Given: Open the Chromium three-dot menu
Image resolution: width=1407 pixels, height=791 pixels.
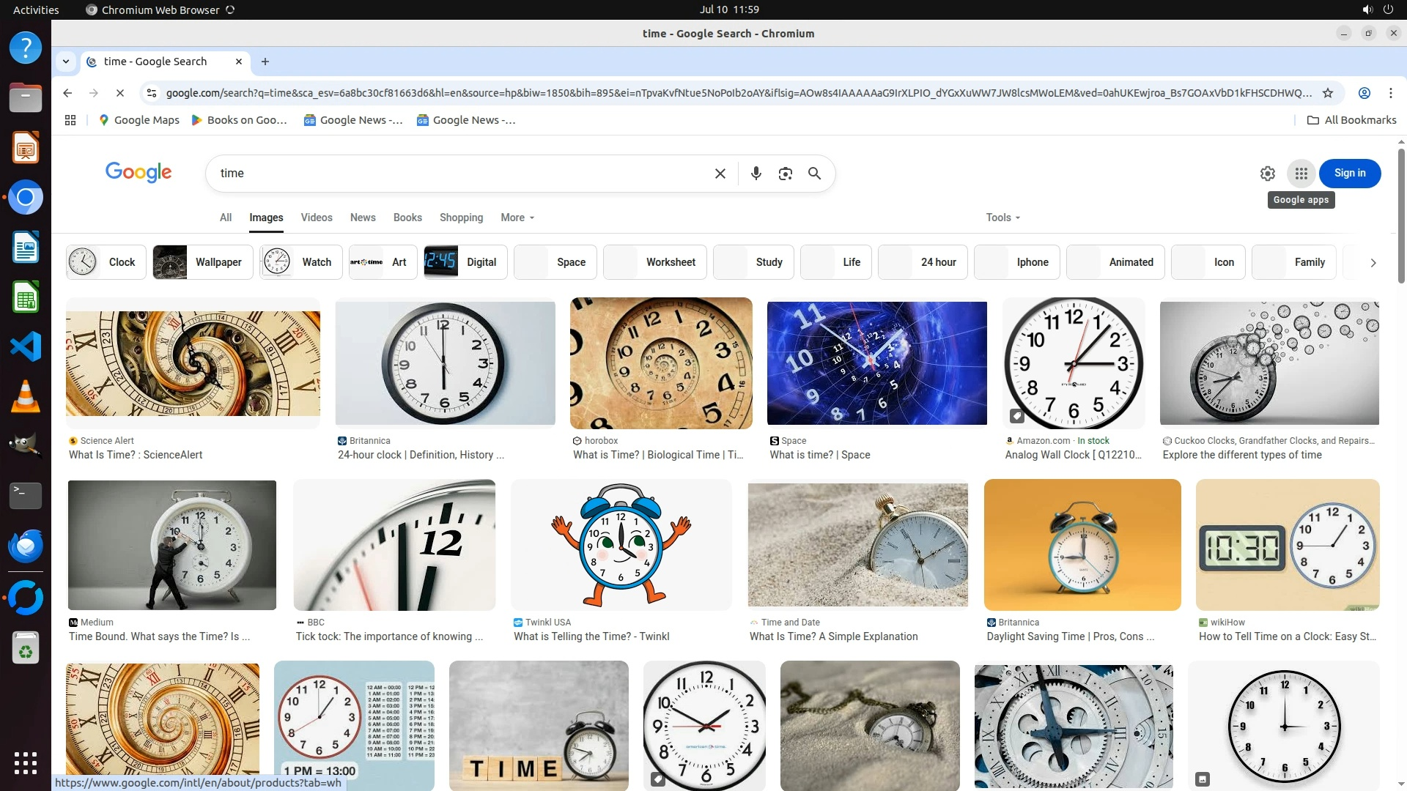Looking at the screenshot, I should [x=1390, y=93].
